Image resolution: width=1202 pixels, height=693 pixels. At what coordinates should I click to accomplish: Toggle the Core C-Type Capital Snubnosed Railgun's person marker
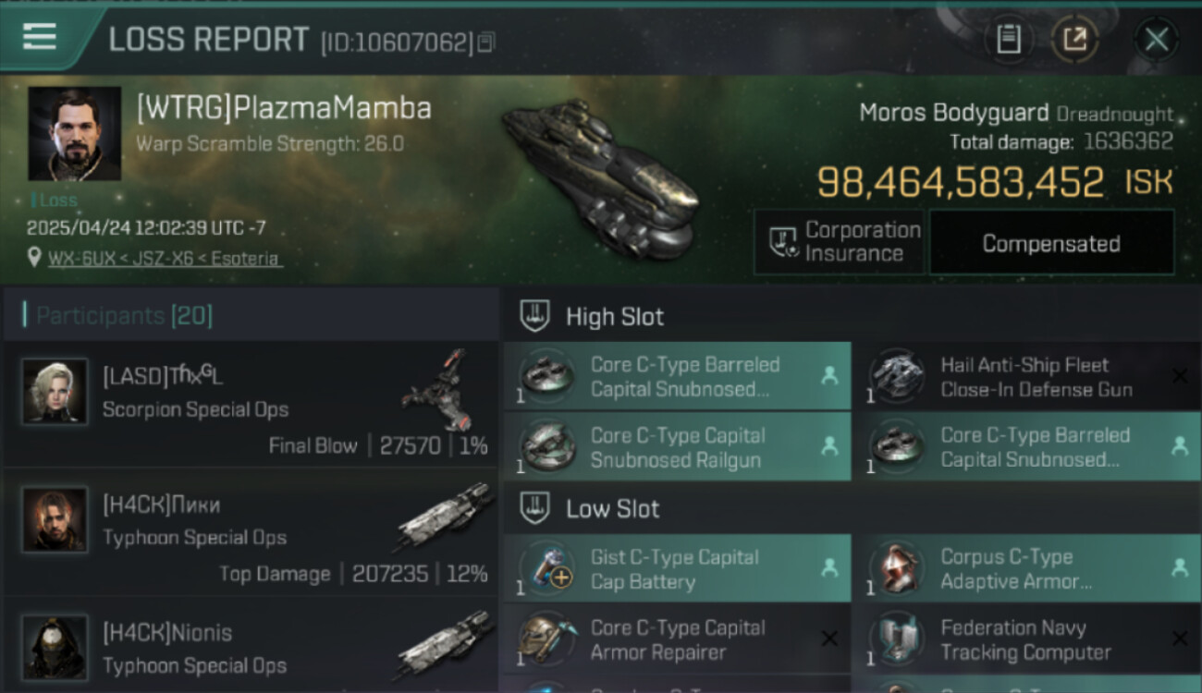(x=829, y=446)
